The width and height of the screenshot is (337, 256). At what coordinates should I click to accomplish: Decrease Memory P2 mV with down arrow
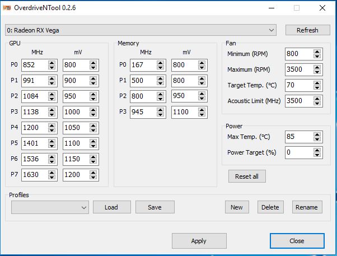tap(202, 99)
